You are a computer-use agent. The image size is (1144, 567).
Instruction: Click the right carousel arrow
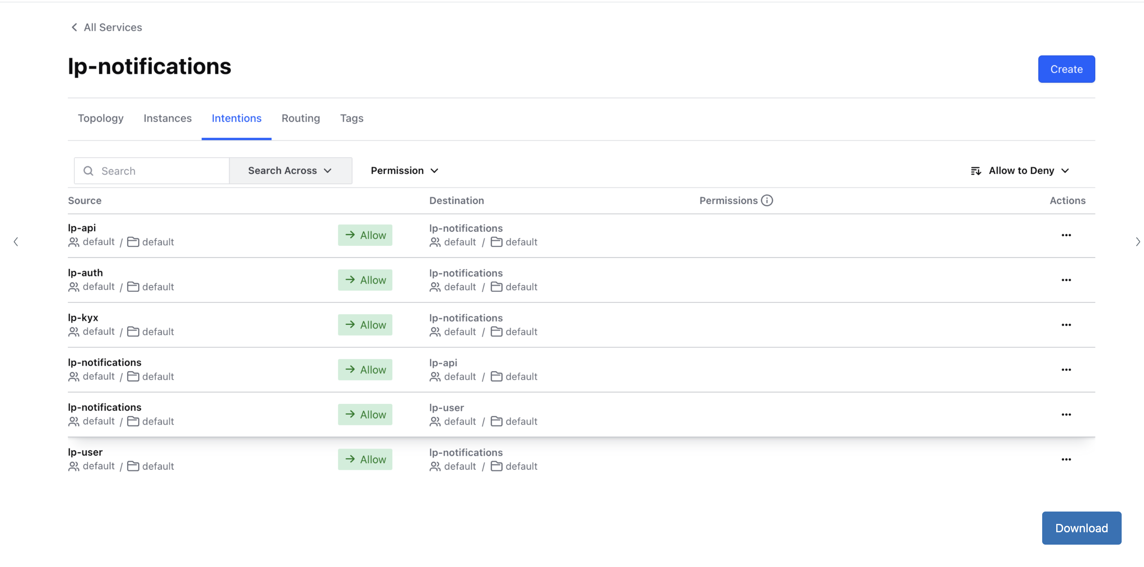(1137, 242)
